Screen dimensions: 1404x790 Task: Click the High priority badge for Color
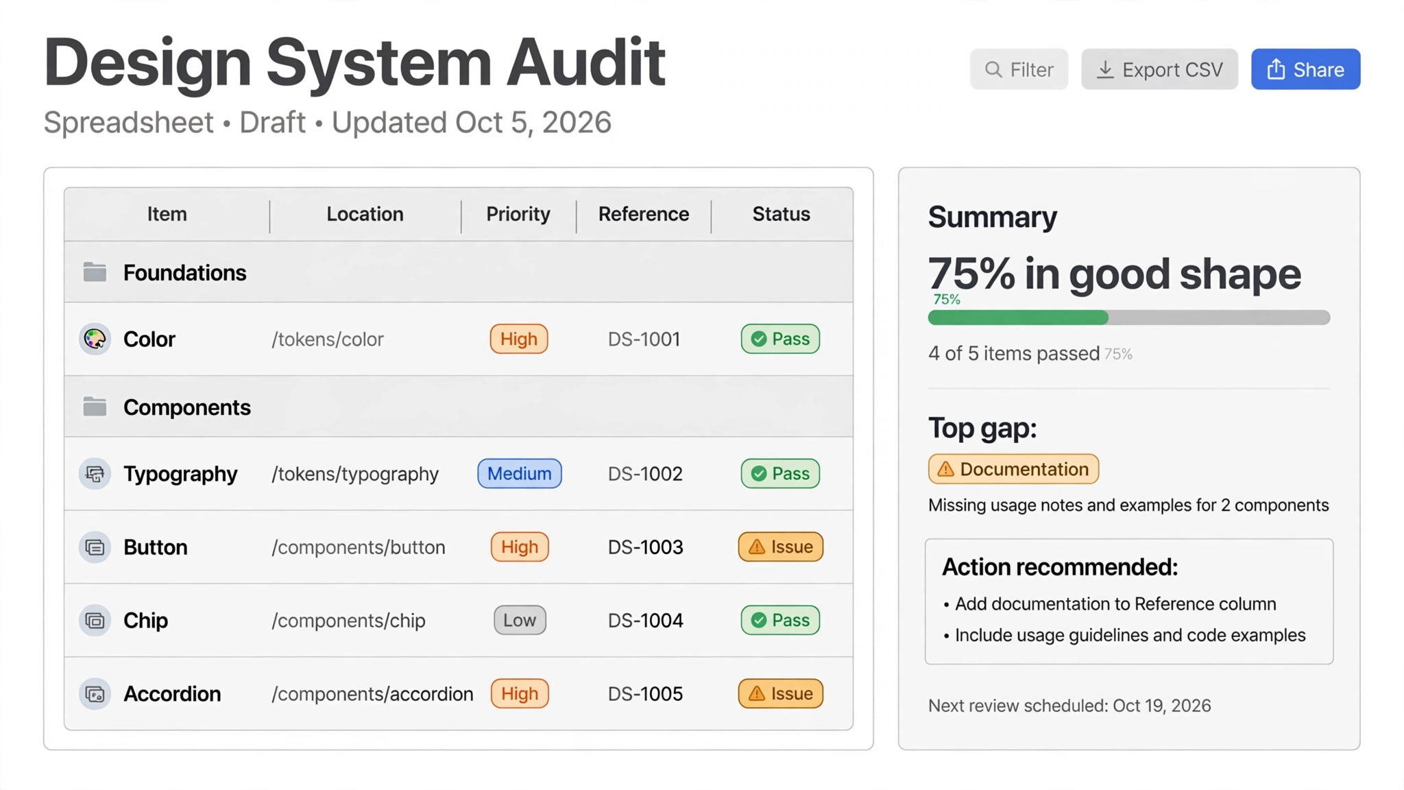pyautogui.click(x=519, y=339)
